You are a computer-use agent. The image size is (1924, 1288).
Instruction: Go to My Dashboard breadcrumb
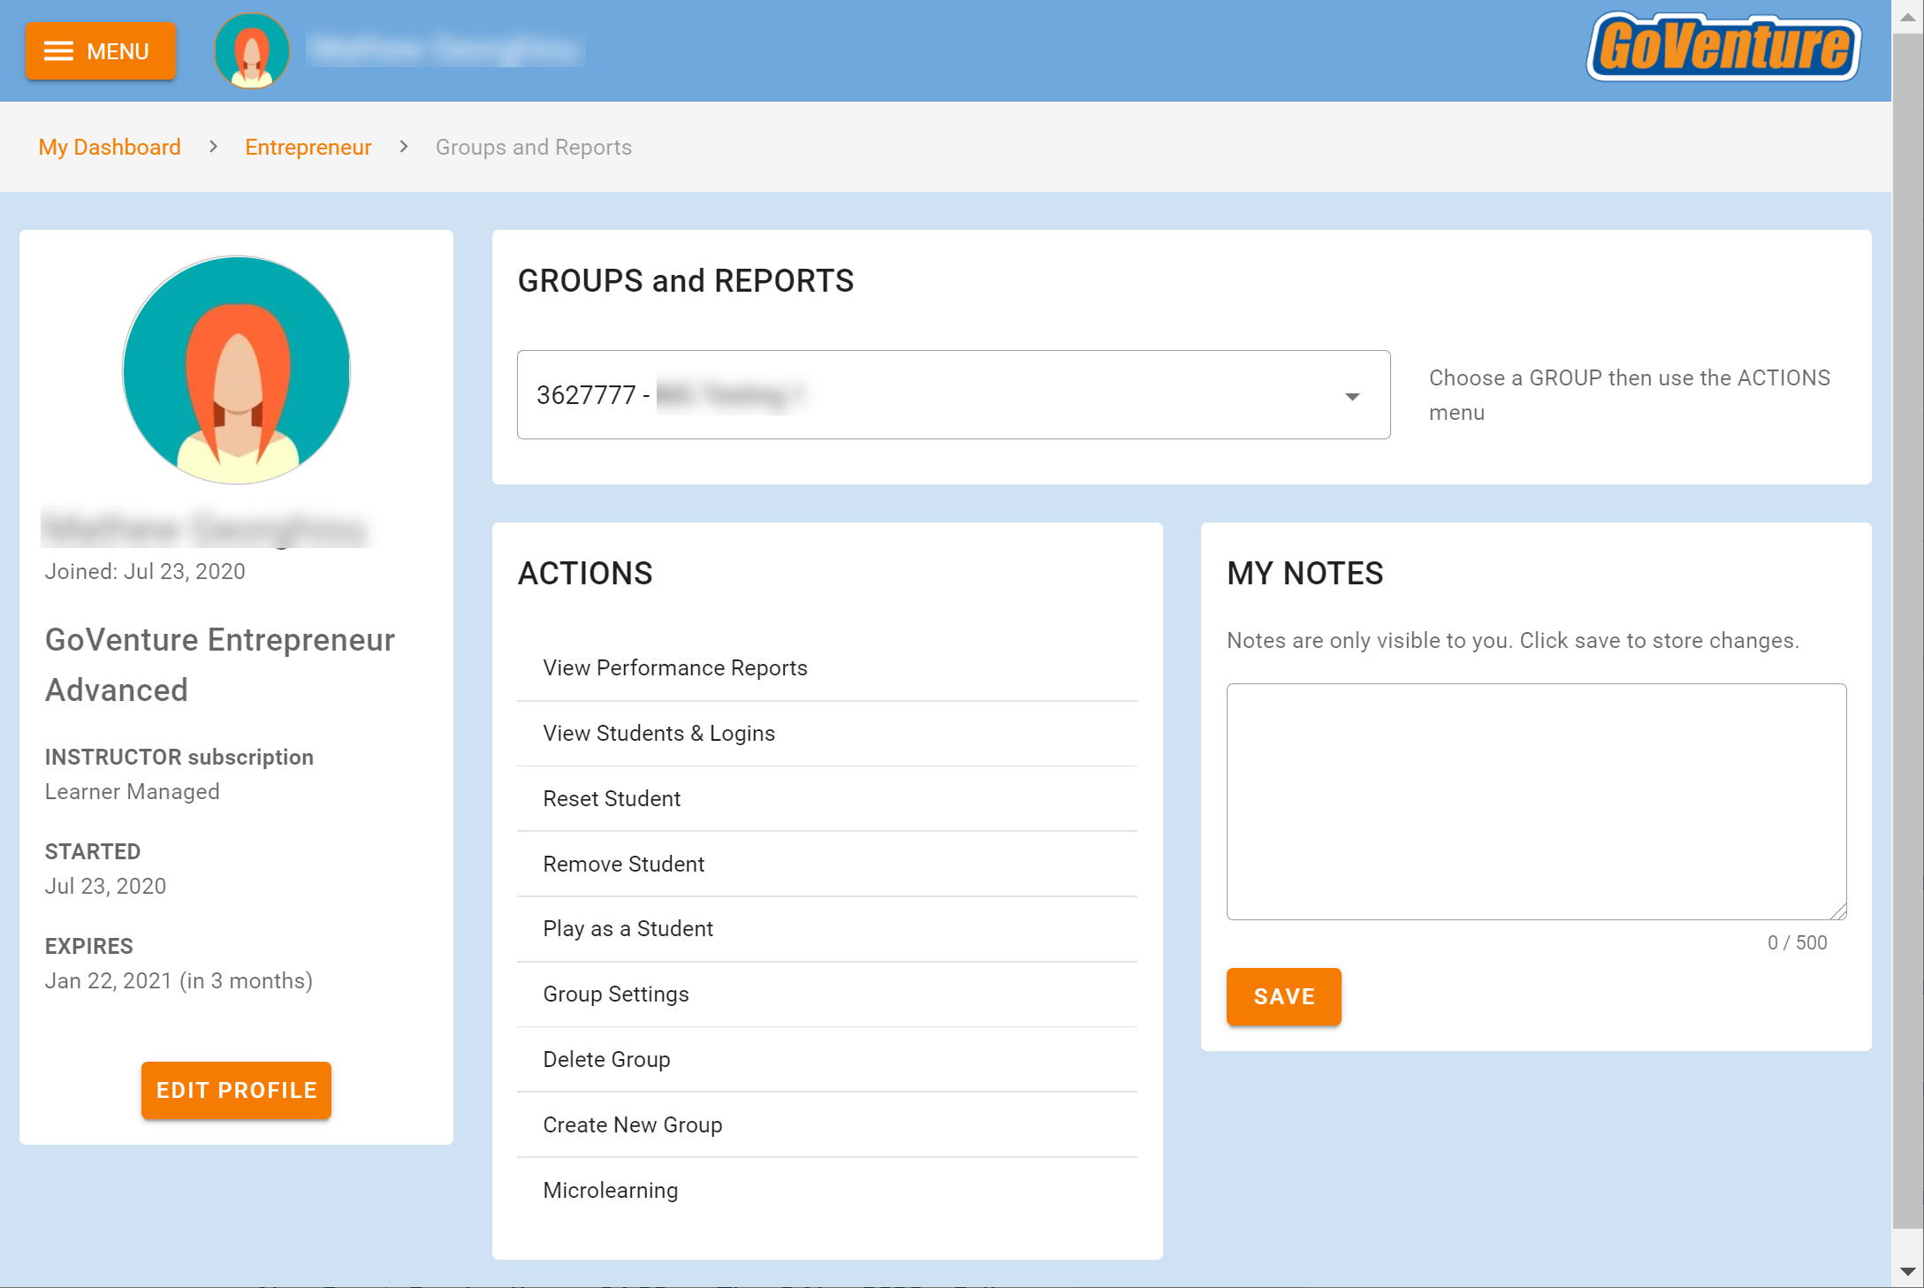(110, 147)
